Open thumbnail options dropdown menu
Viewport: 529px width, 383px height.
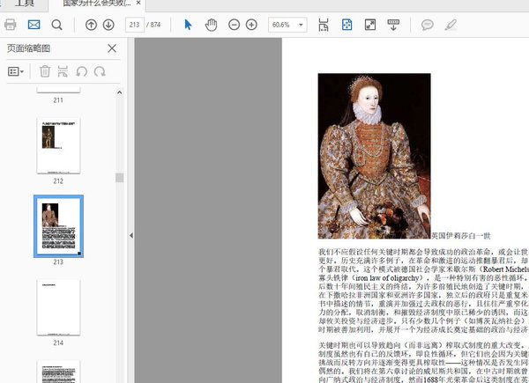point(17,71)
